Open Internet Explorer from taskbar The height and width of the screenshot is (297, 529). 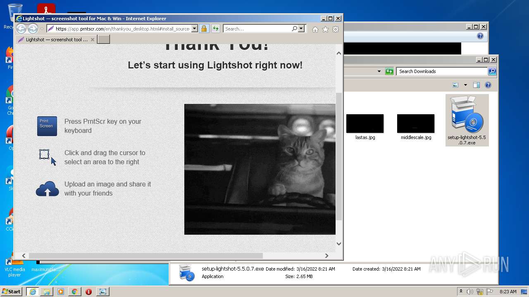click(x=33, y=292)
